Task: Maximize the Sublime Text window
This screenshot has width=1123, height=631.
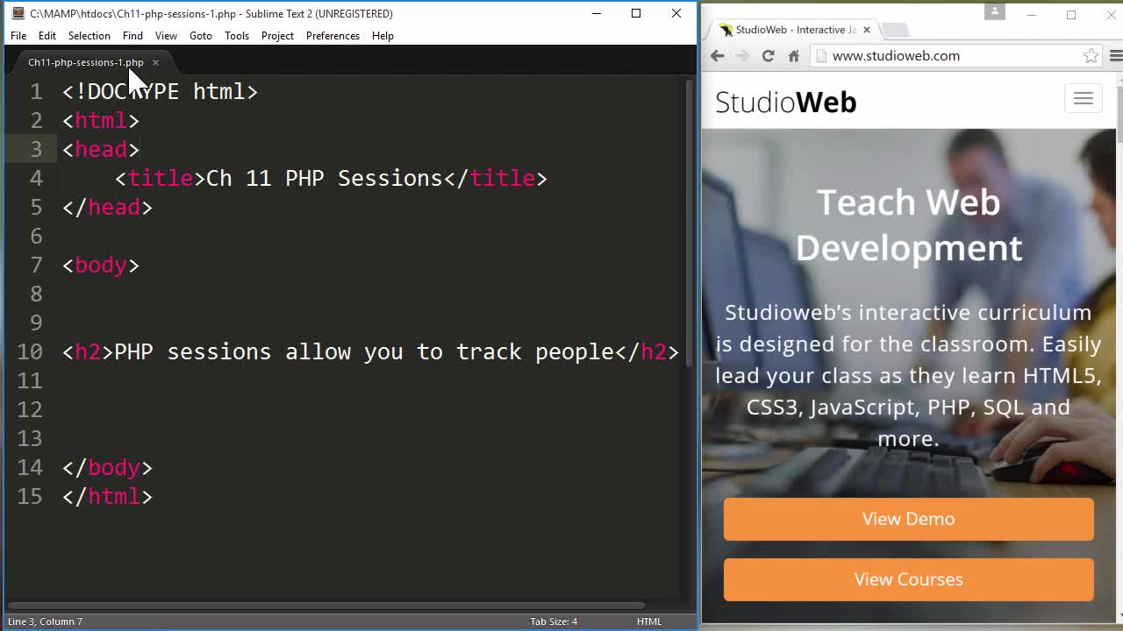Action: (x=636, y=13)
